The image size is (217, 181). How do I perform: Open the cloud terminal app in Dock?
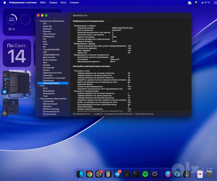point(154,174)
